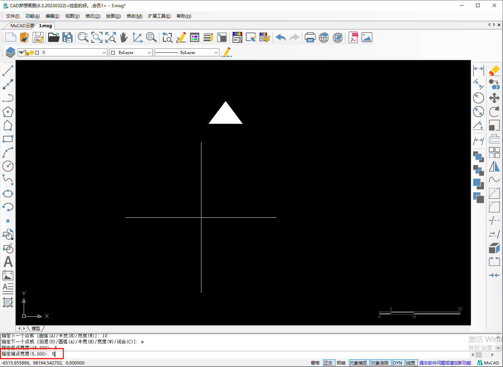Toggle 正交 ortho mode
Image resolution: width=503 pixels, height=367 pixels.
click(x=328, y=363)
